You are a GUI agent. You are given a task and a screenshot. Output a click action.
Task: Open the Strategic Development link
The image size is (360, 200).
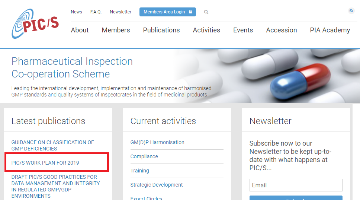(x=157, y=185)
